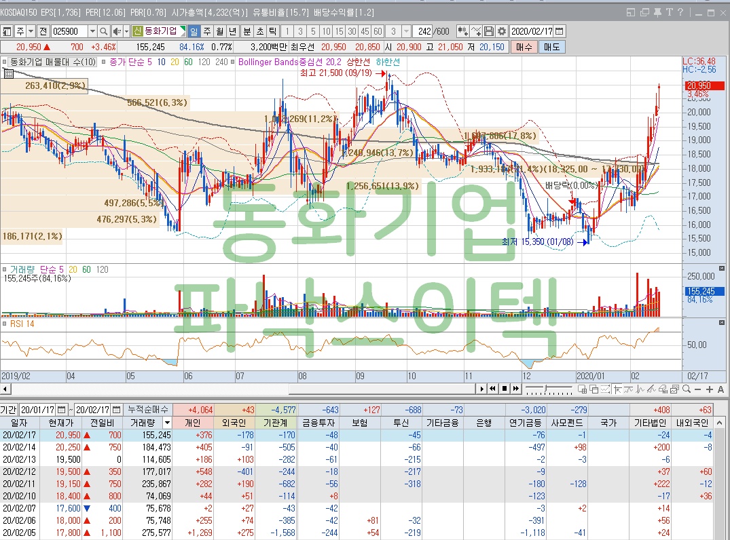Open the calendar for the end date 20/02/17
The height and width of the screenshot is (540, 730).
pyautogui.click(x=116, y=410)
